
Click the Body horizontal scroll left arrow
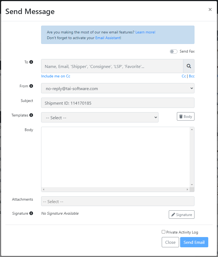point(44,190)
